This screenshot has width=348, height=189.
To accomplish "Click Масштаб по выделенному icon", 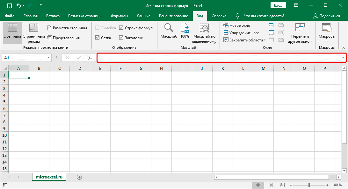I will [x=204, y=28].
